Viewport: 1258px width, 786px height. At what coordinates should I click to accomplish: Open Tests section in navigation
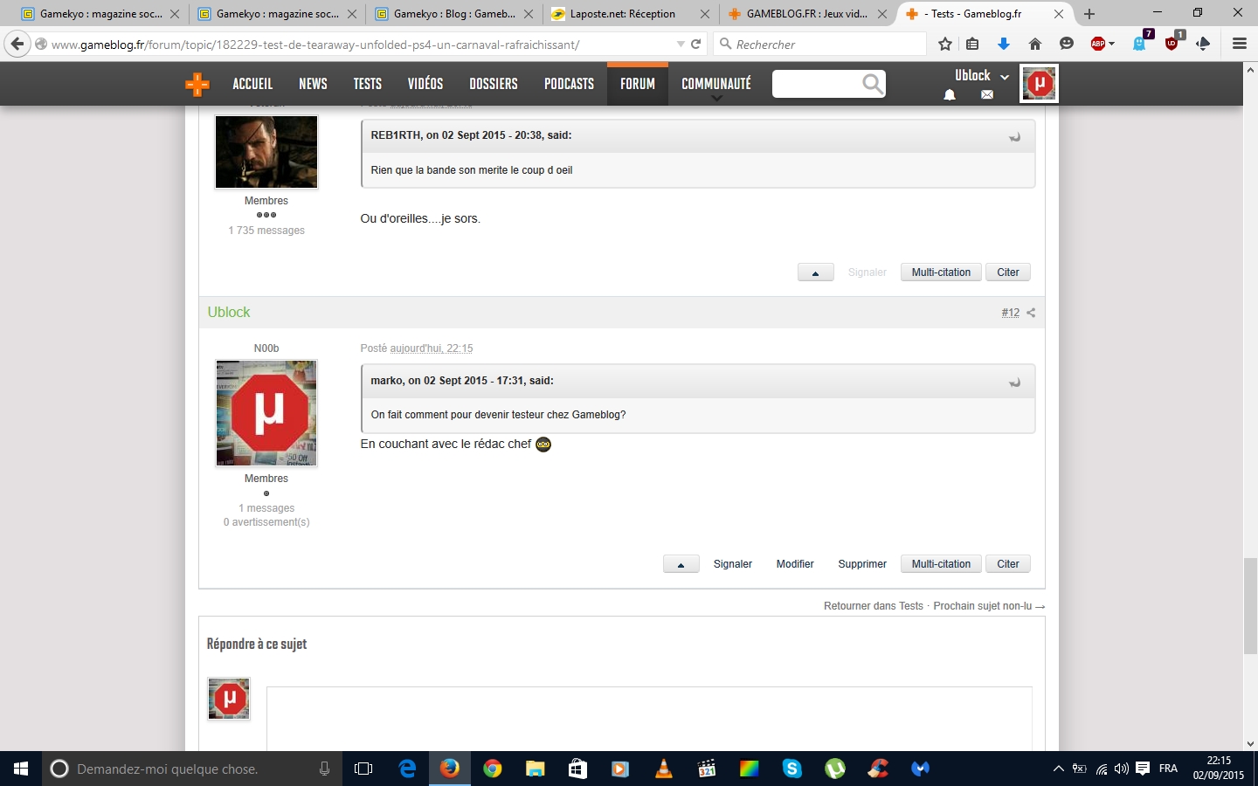click(367, 84)
